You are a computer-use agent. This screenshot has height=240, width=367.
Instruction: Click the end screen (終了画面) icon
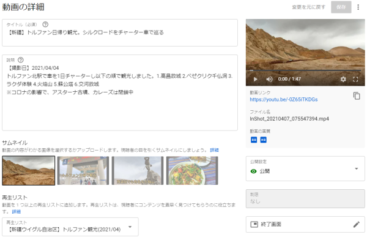point(254,225)
